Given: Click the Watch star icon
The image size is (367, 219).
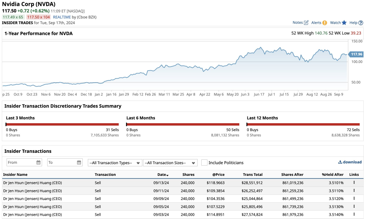Looking at the screenshot, I should [x=344, y=23].
